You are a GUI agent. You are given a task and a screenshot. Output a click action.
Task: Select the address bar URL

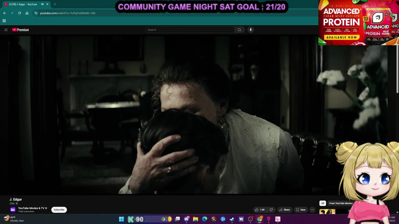click(68, 13)
